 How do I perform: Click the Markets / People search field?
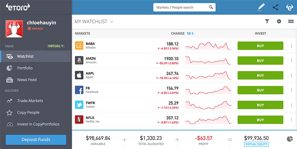click(184, 7)
